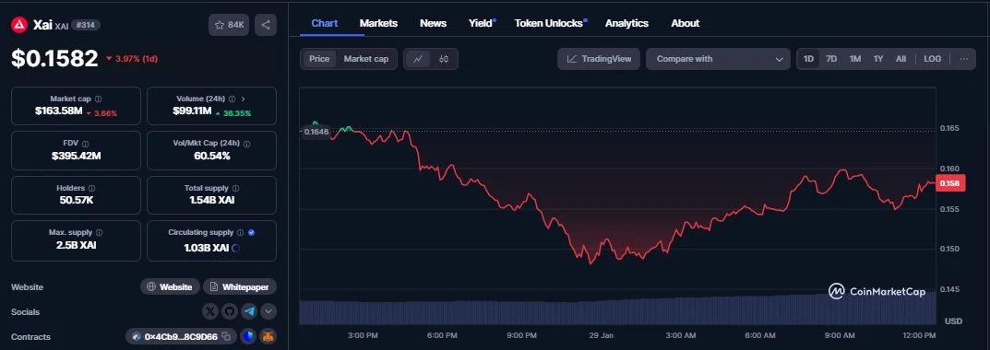Screen dimensions: 990x350
Task: Toggle LOG scale on chart
Action: (933, 59)
